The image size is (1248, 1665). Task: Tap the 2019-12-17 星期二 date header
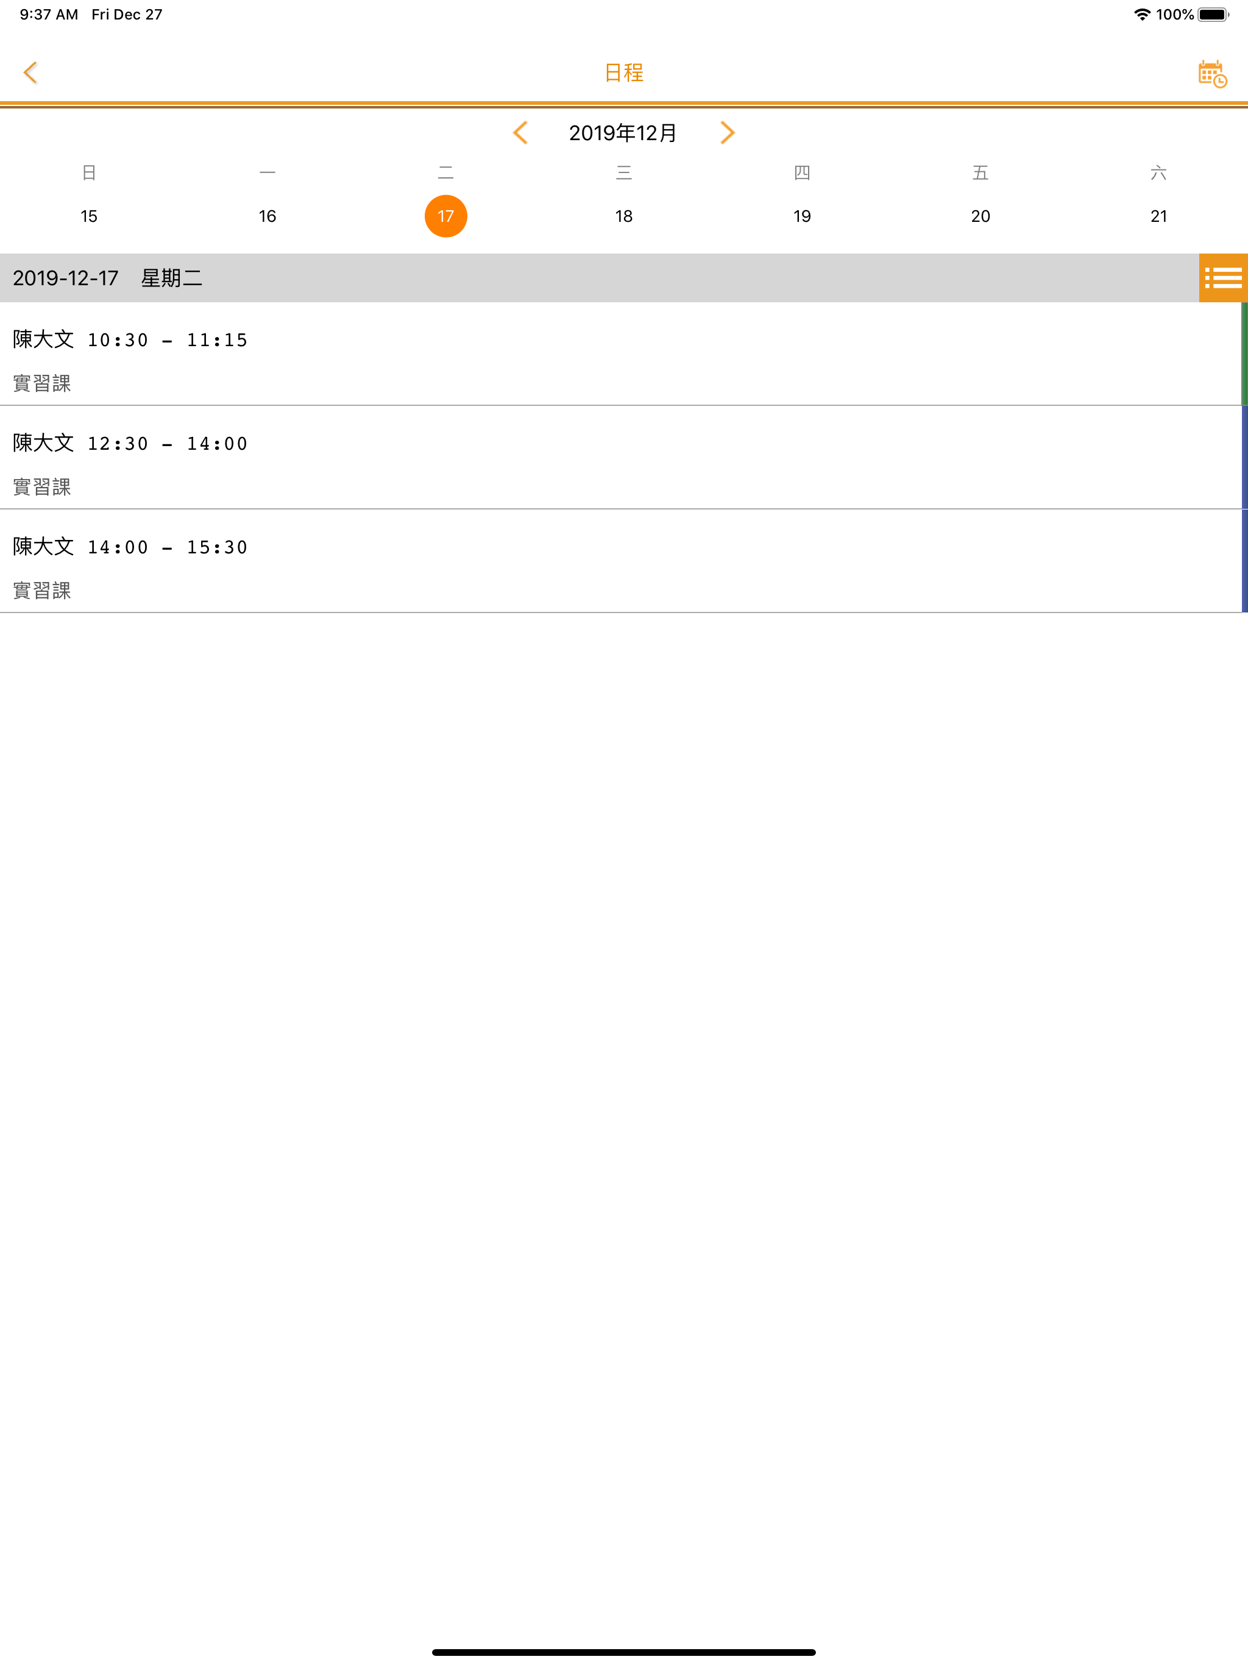coord(108,278)
